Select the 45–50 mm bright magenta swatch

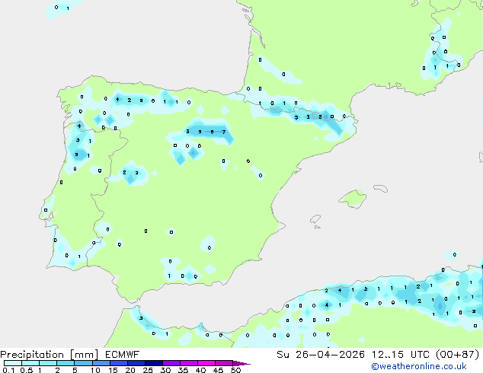(x=226, y=363)
